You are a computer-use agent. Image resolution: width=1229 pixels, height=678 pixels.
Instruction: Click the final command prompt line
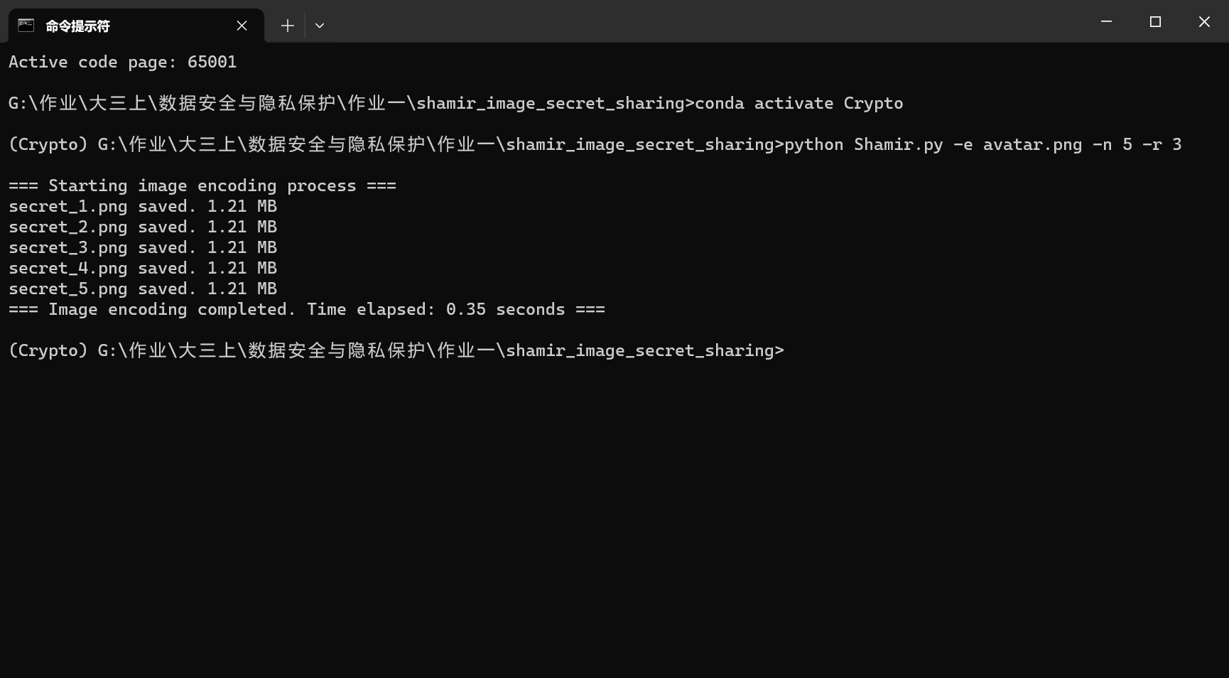pos(396,350)
